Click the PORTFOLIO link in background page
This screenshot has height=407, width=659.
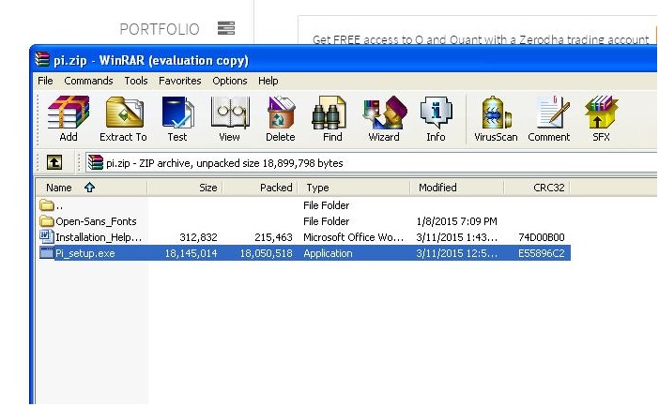pos(160,29)
